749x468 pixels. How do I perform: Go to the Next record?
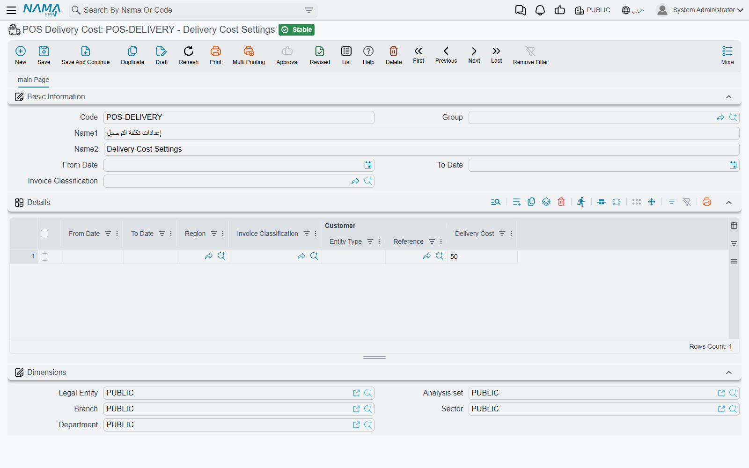pos(474,55)
